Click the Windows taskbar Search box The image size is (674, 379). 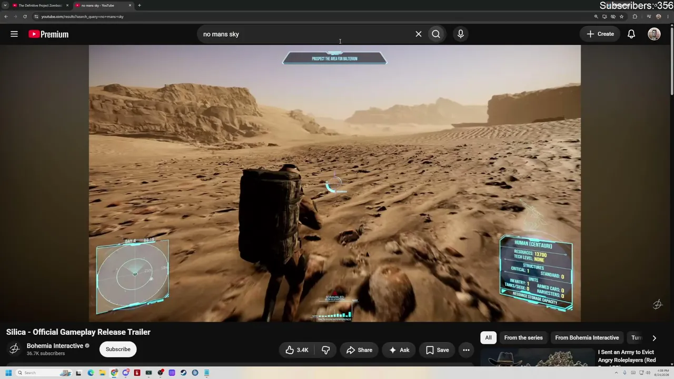[x=44, y=373]
